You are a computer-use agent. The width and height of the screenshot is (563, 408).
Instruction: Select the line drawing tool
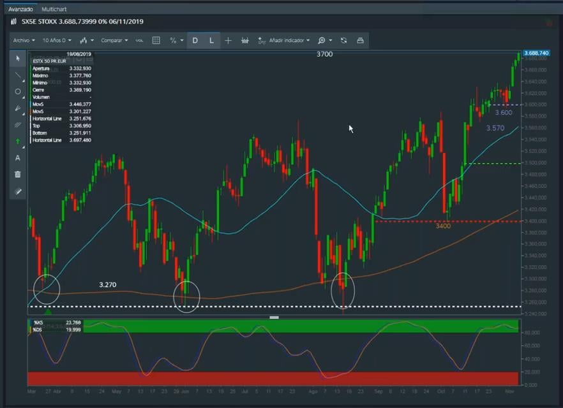point(18,75)
